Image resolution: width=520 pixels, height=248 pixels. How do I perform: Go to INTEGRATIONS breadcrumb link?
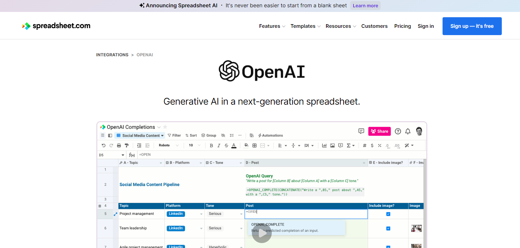[x=112, y=55]
